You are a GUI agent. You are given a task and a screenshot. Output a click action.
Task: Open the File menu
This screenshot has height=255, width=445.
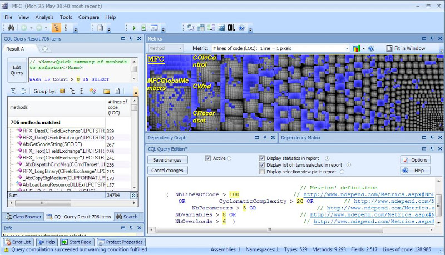point(8,17)
